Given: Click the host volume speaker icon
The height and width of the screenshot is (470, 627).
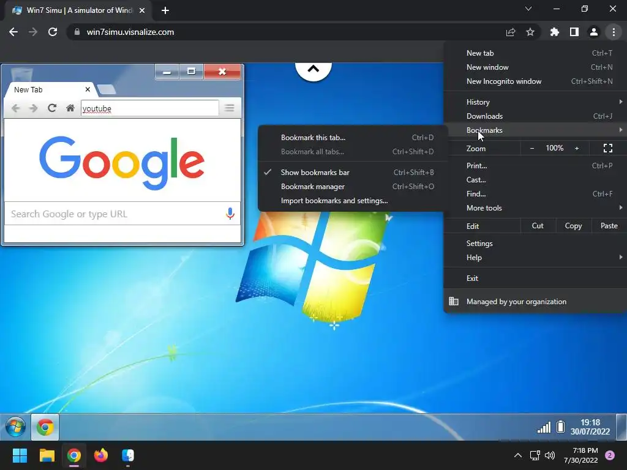Looking at the screenshot, I should coord(550,455).
